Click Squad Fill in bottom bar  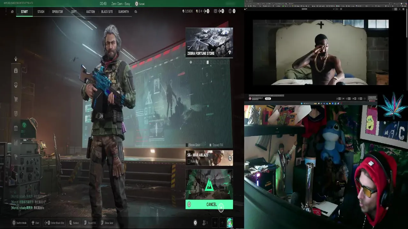90,223
